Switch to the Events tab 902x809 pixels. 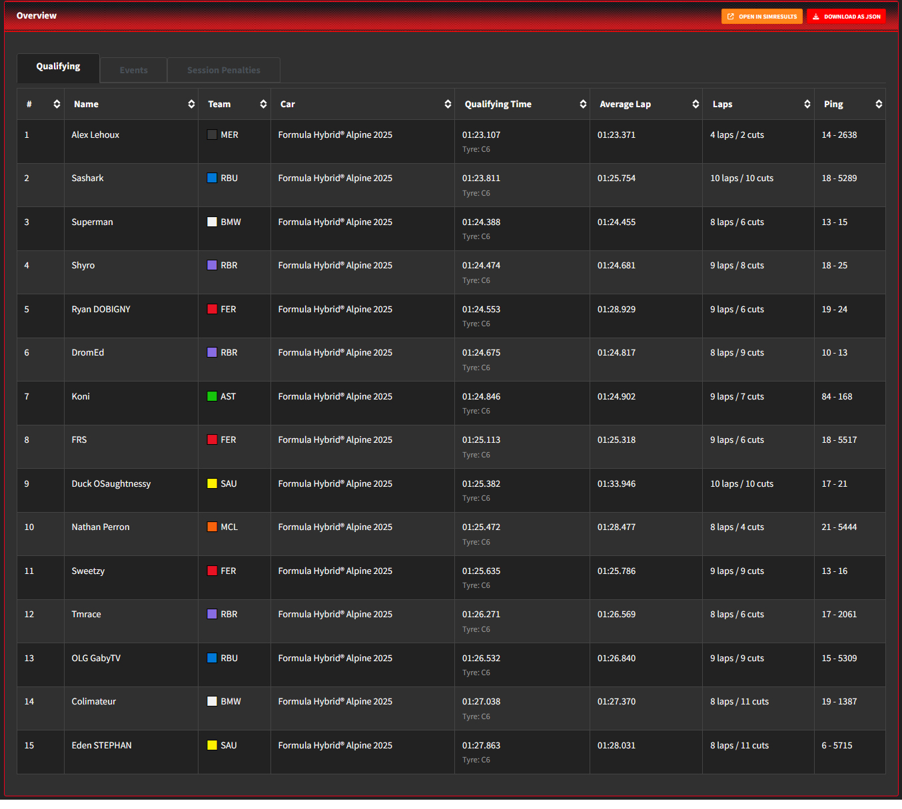[x=133, y=70]
